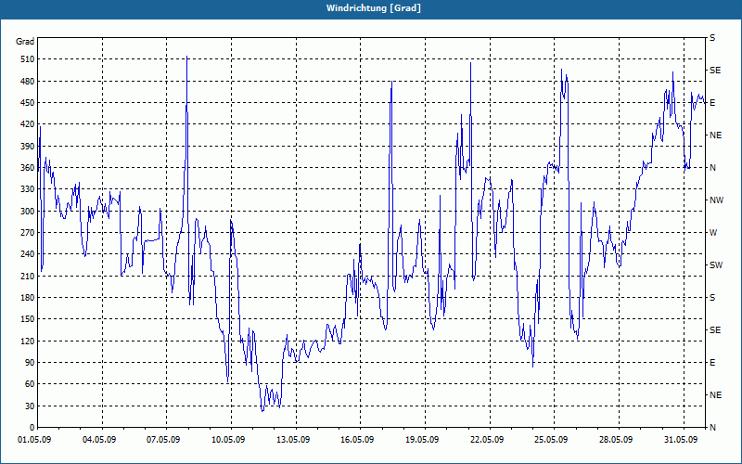Viewport: 742px width, 464px height.
Task: Click the date label 31.05.09
Action: 681,440
